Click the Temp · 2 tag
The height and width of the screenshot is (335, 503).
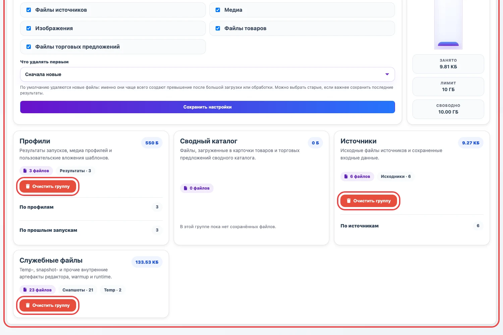(113, 290)
